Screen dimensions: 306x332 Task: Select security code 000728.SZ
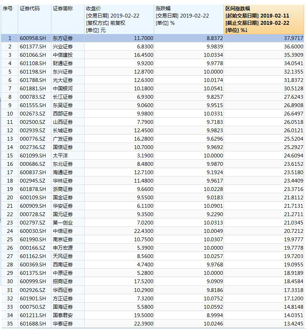pyautogui.click(x=33, y=214)
